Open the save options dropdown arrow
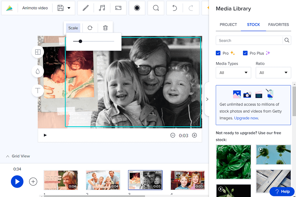The image size is (296, 197). click(69, 8)
